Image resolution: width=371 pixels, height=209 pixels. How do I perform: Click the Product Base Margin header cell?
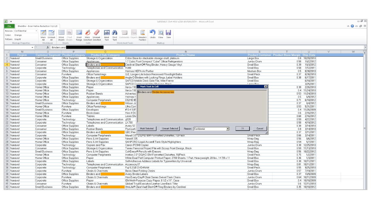click(287, 55)
